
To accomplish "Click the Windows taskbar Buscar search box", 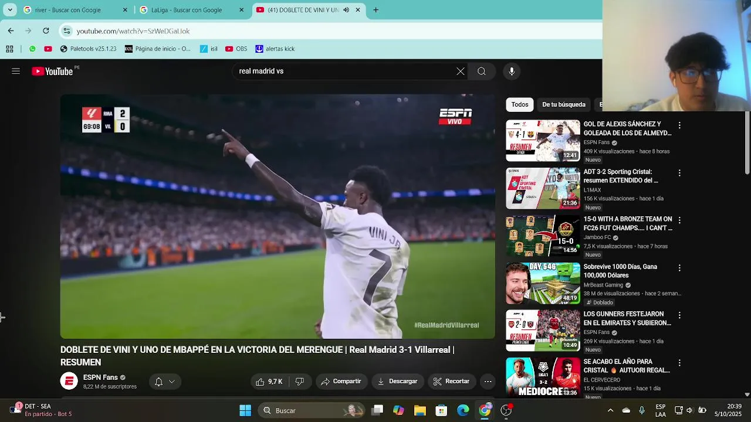I will coord(312,410).
